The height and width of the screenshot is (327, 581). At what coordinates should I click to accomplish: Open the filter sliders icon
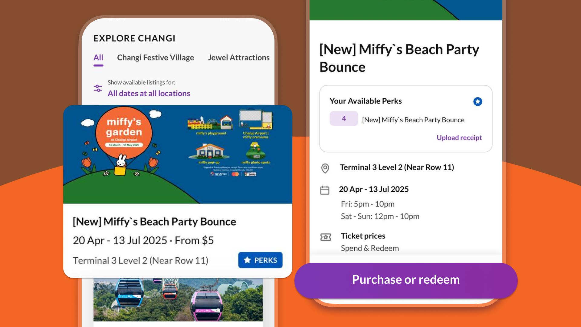click(98, 88)
